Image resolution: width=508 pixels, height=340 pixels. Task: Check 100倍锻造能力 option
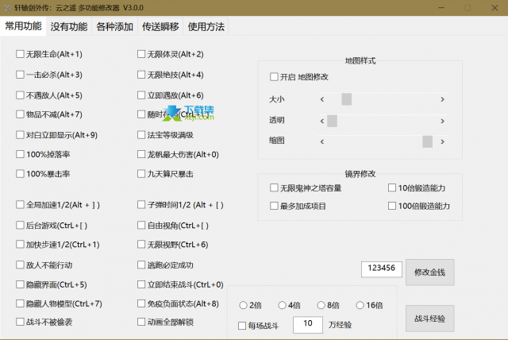click(392, 206)
